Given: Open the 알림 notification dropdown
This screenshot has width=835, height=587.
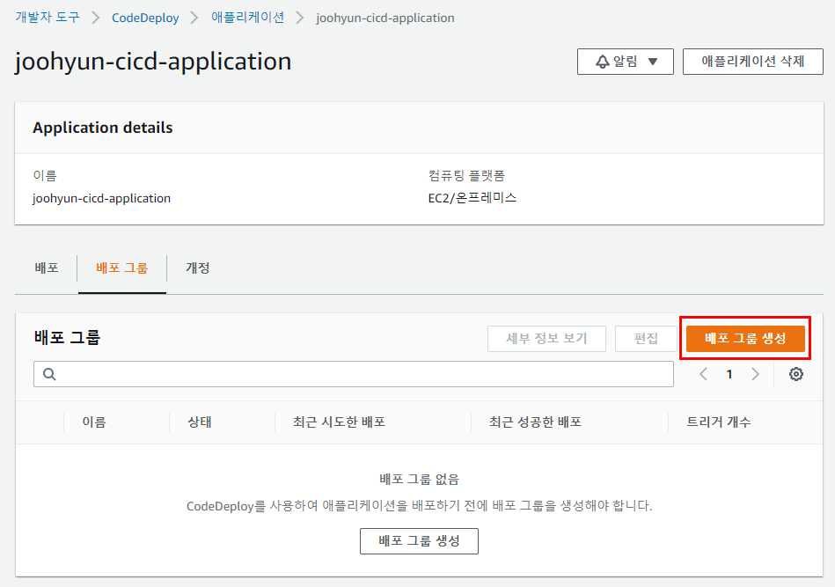Looking at the screenshot, I should click(x=626, y=62).
